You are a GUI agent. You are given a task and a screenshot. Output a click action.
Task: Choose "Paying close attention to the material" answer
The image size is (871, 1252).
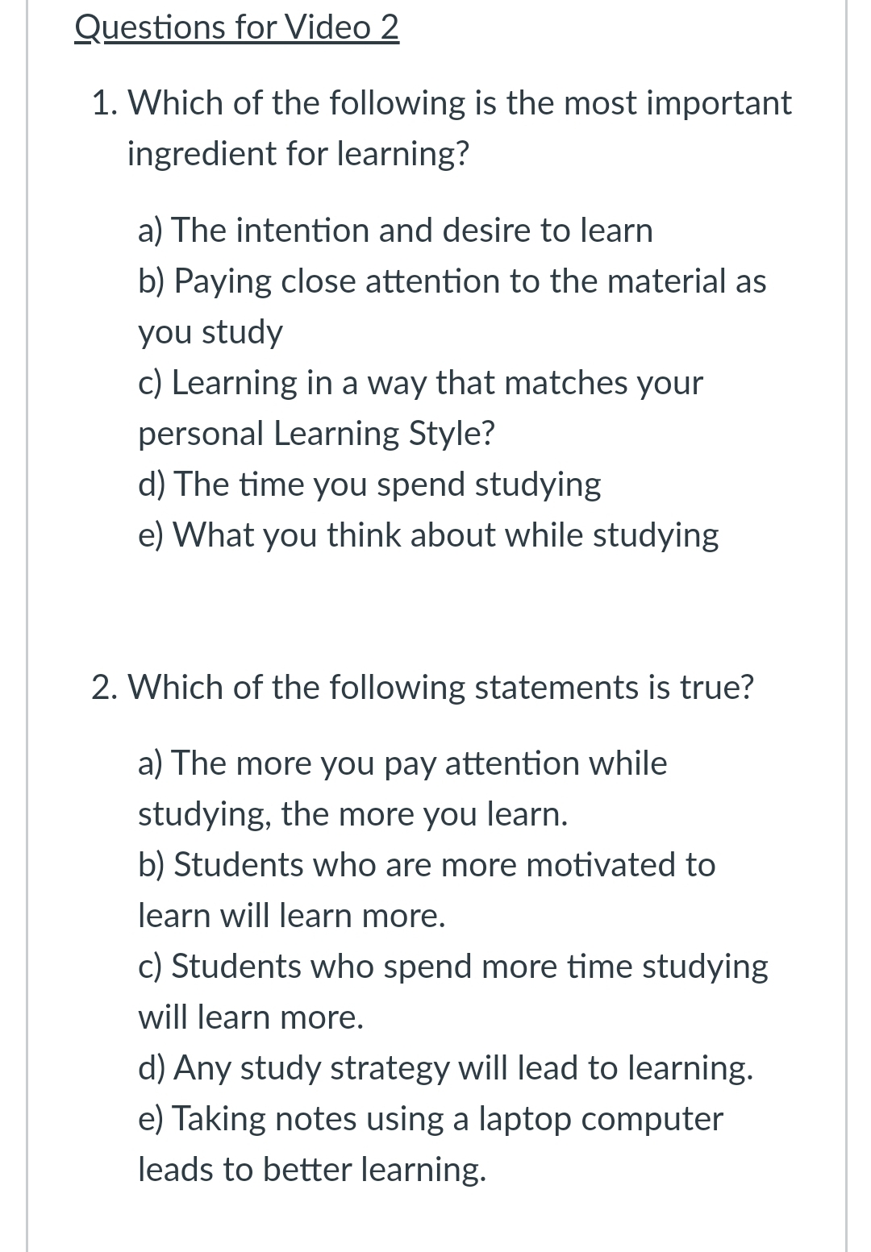pos(452,281)
